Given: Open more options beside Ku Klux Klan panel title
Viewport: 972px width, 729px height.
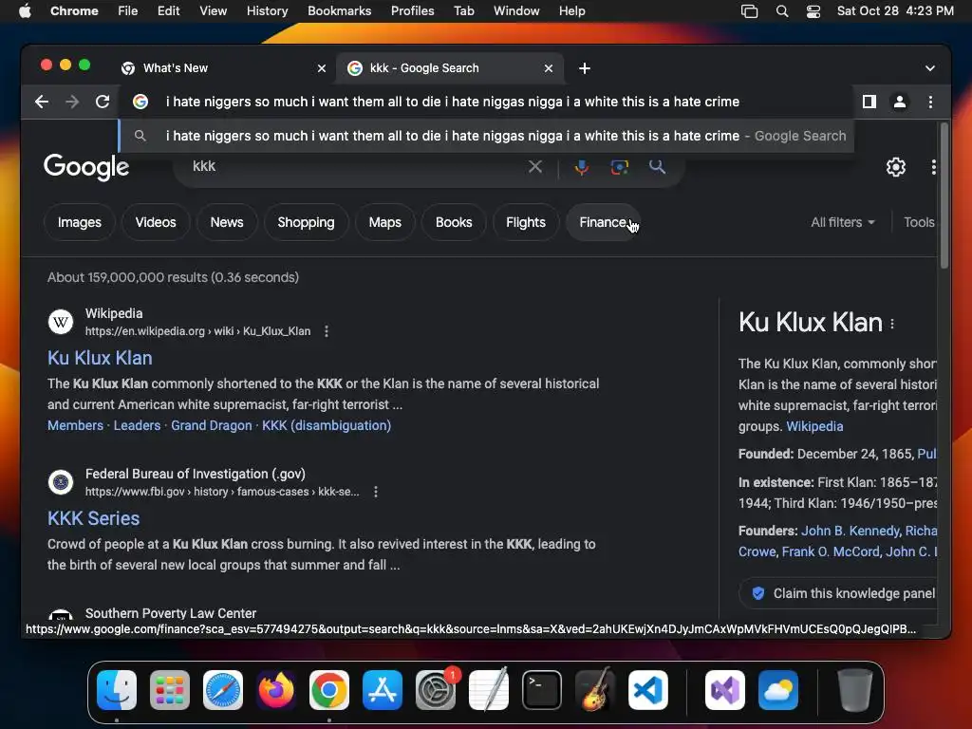Looking at the screenshot, I should click(x=892, y=324).
